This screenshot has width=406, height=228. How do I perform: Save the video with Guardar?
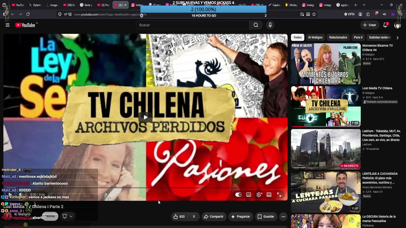[266, 217]
